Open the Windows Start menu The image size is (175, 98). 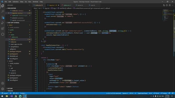[x=2, y=96]
